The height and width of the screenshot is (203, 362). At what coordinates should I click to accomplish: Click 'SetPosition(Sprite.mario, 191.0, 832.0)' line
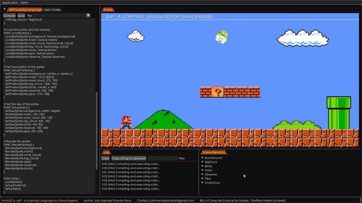click(x=29, y=77)
